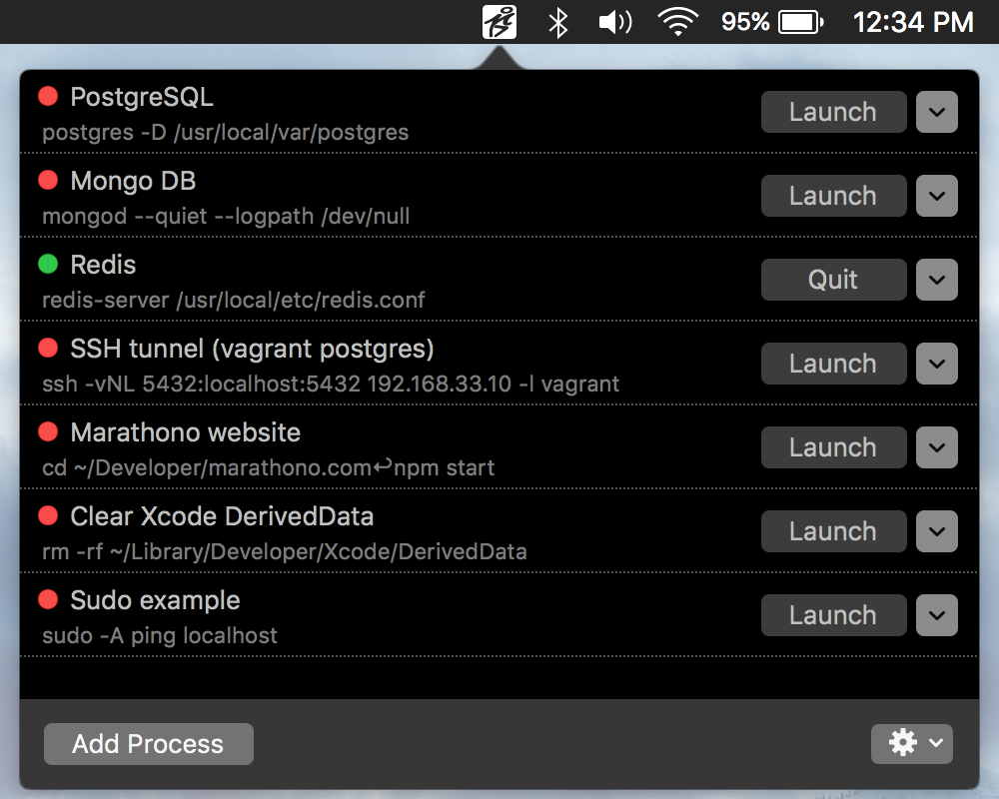
Task: Click the red status dot for PostgreSQL
Action: pyautogui.click(x=48, y=96)
